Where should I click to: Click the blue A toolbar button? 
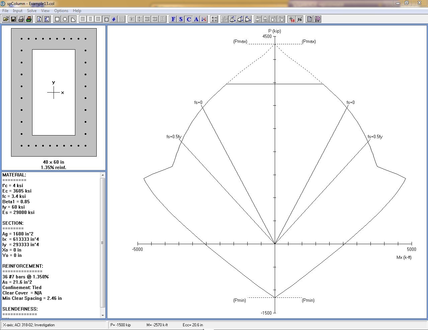point(196,19)
